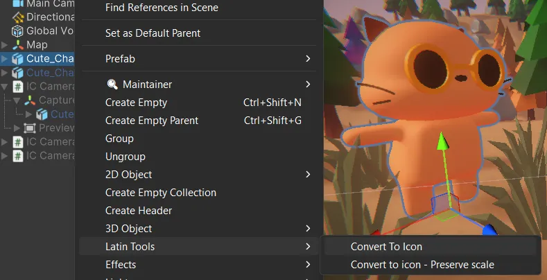The width and height of the screenshot is (547, 280).
Task: Click the green Y-axis gizmo arrow
Action: 442,140
